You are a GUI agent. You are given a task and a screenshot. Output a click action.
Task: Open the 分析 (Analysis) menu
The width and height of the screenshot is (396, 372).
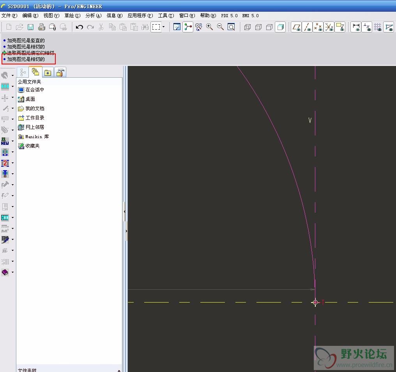click(x=94, y=16)
